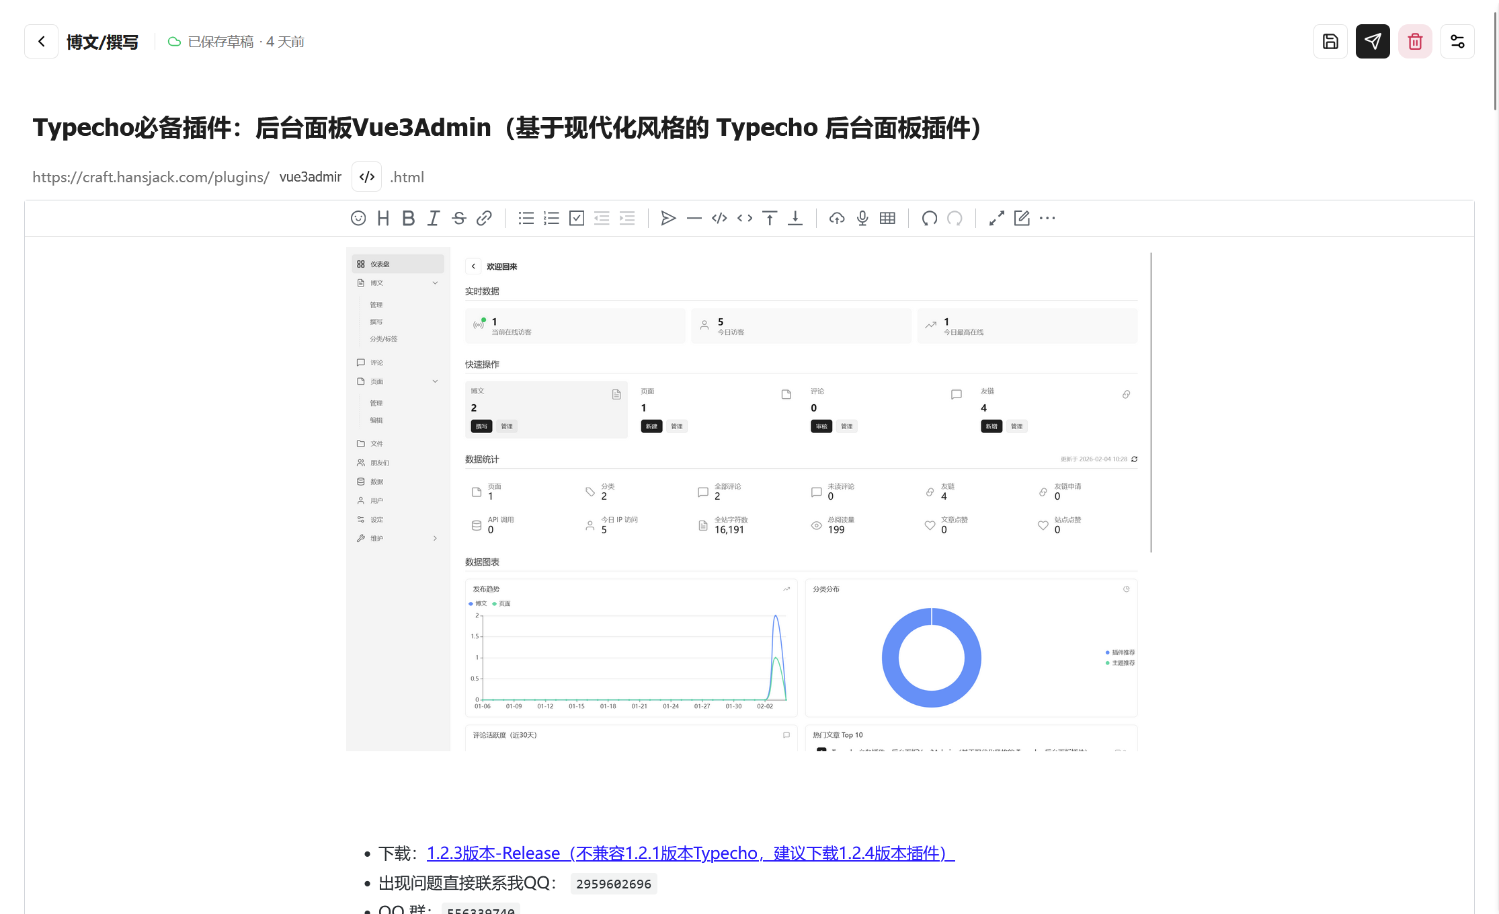Insert a hyperlink using the link icon
This screenshot has width=1499, height=914.
pyautogui.click(x=484, y=218)
